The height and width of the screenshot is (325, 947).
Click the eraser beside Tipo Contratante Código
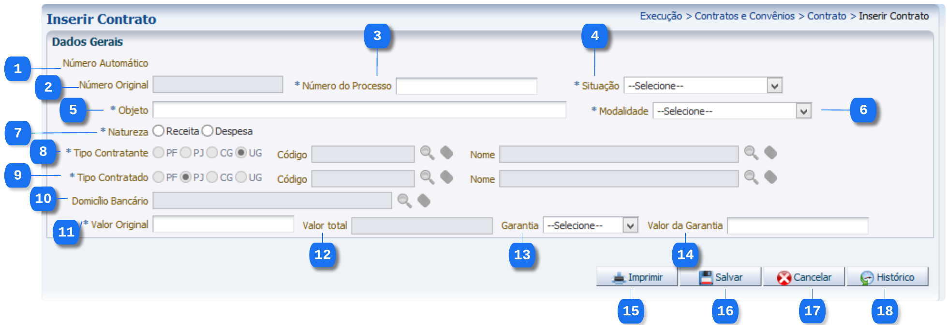446,153
